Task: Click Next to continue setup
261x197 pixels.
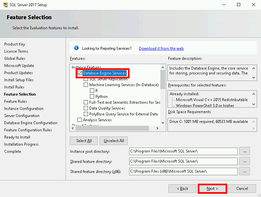Action: [x=212, y=189]
